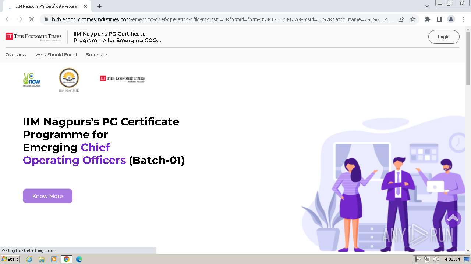
Task: Click the network tray icon
Action: click(427, 259)
